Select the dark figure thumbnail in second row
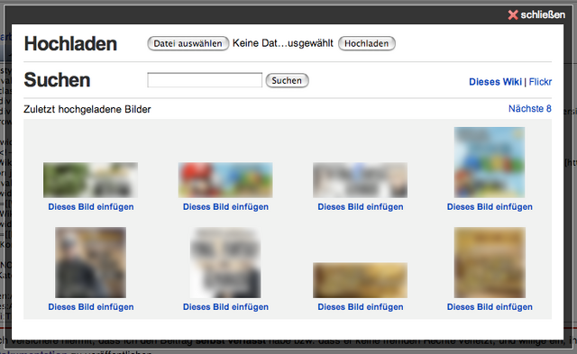 pyautogui.click(x=90, y=262)
